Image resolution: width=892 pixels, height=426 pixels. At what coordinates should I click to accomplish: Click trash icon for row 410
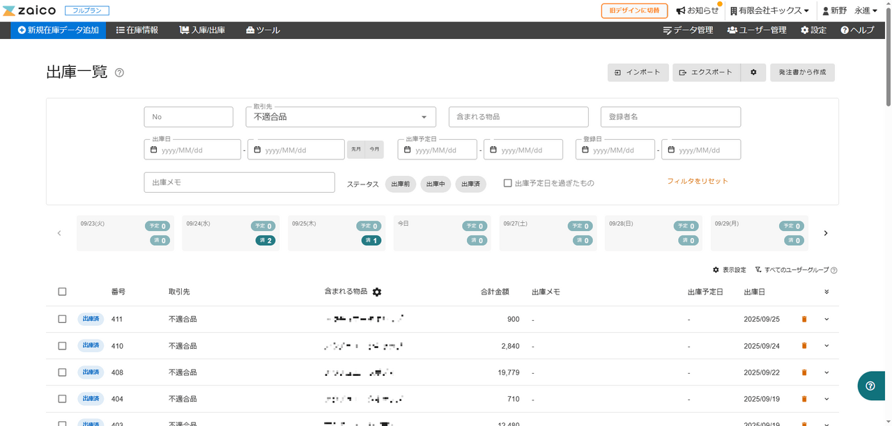click(803, 346)
